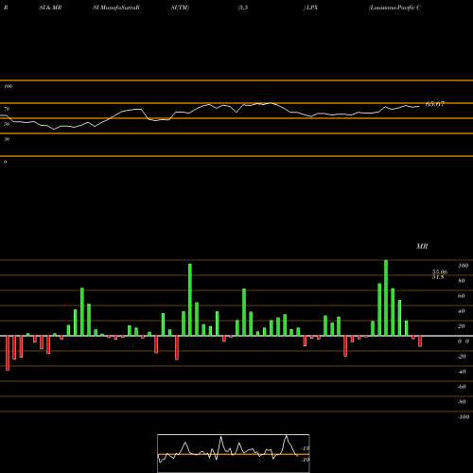Click the 'Louisiana-Pacific C' header text
This screenshot has width=473, height=473.
394,8
